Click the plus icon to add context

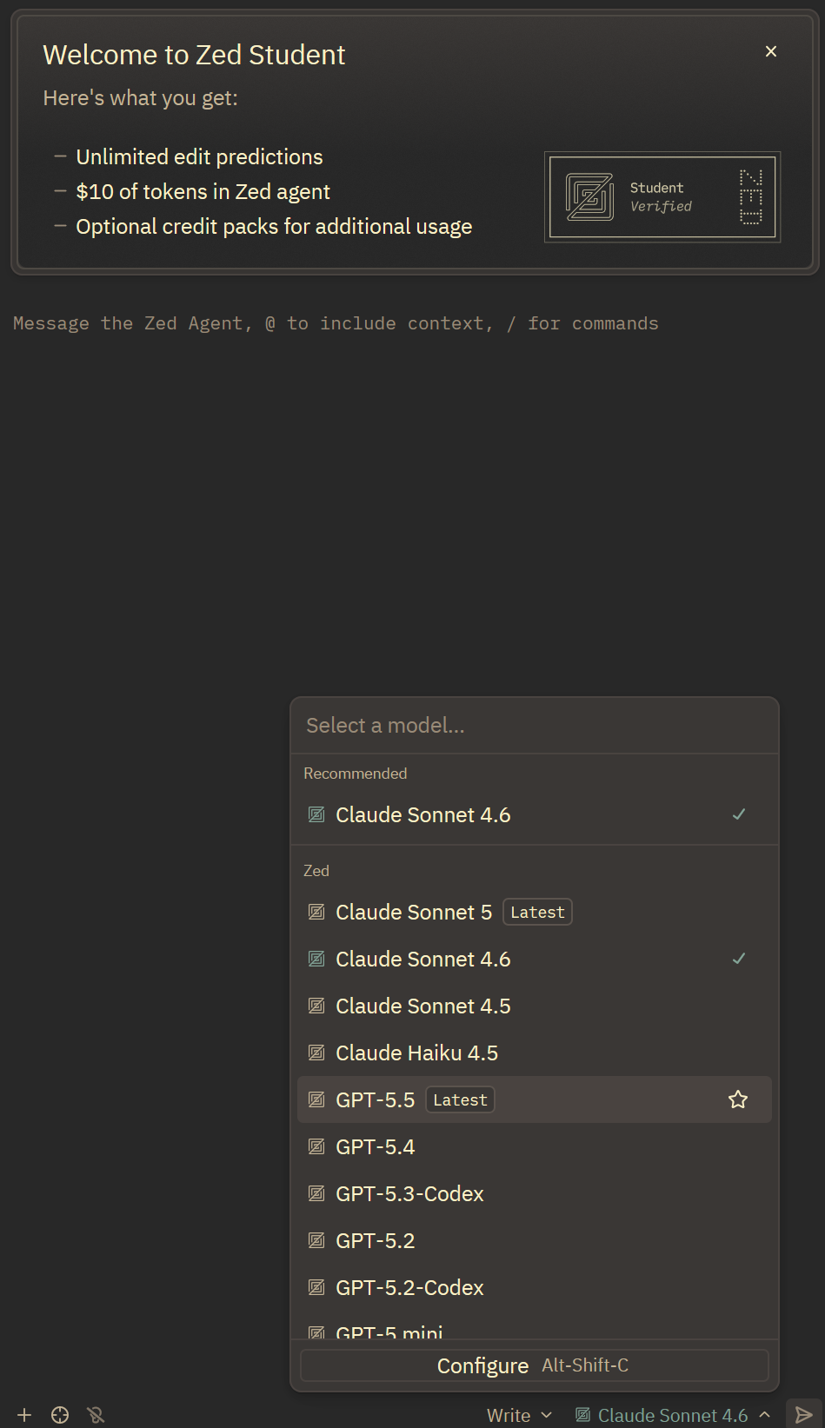24,1415
